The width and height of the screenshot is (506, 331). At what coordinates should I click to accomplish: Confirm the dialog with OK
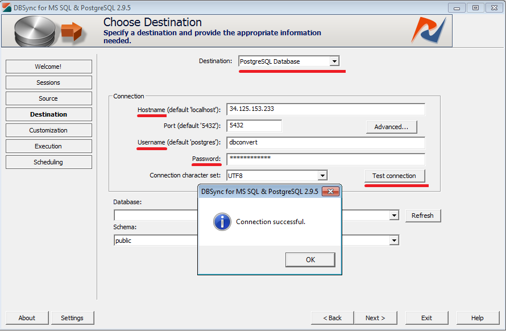[x=310, y=260]
